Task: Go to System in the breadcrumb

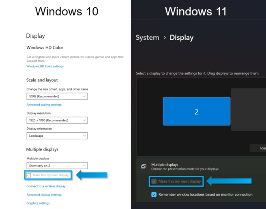Action: 147,37
